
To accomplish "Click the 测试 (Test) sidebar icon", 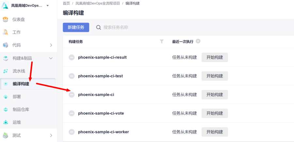I will click(x=6, y=135).
